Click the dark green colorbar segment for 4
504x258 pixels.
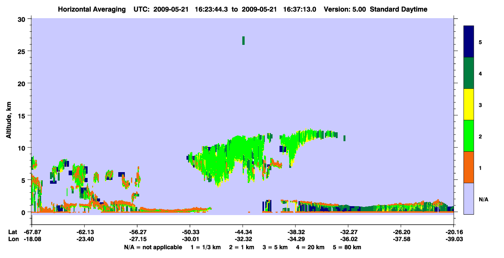coord(469,73)
